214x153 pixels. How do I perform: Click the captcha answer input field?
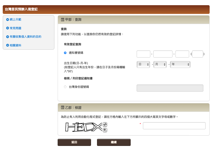(x=174, y=126)
